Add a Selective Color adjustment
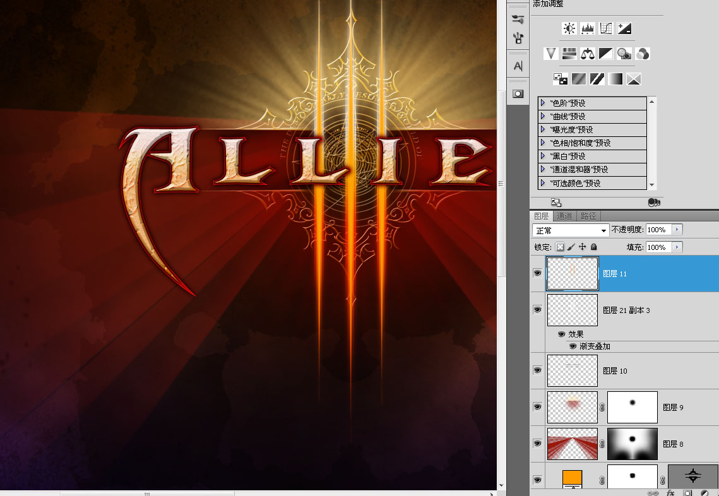This screenshot has width=719, height=496. pyautogui.click(x=634, y=79)
